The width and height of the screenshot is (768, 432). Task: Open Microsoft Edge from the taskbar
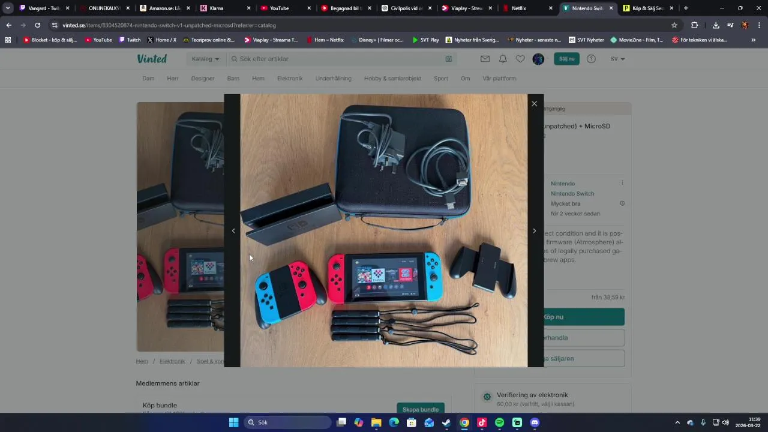[394, 422]
